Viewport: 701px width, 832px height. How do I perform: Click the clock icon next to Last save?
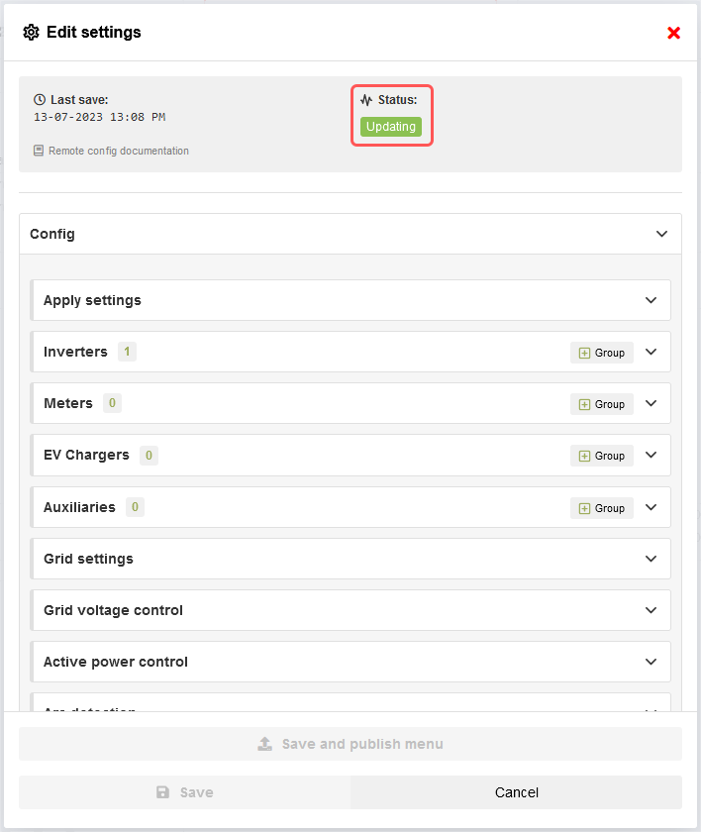[x=40, y=100]
